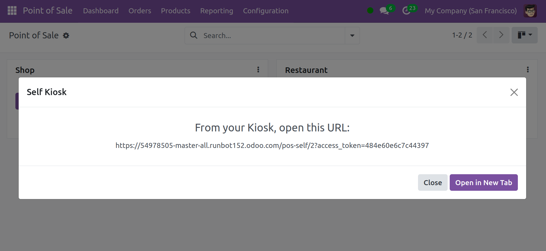The width and height of the screenshot is (546, 251).
Task: Open the Shop card three-dot menu
Action: point(258,70)
